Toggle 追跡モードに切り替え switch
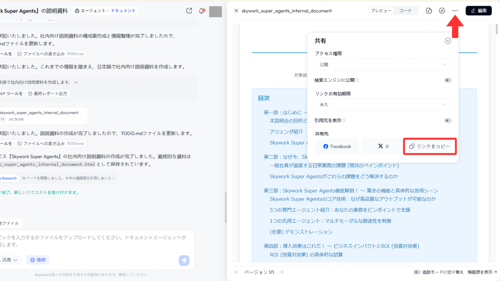Image resolution: width=500 pixels, height=281 pixels. [417, 272]
